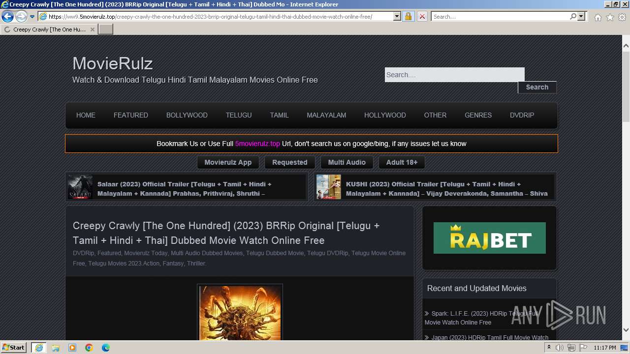
Task: Click the IE toolbar search box
Action: (x=500, y=17)
